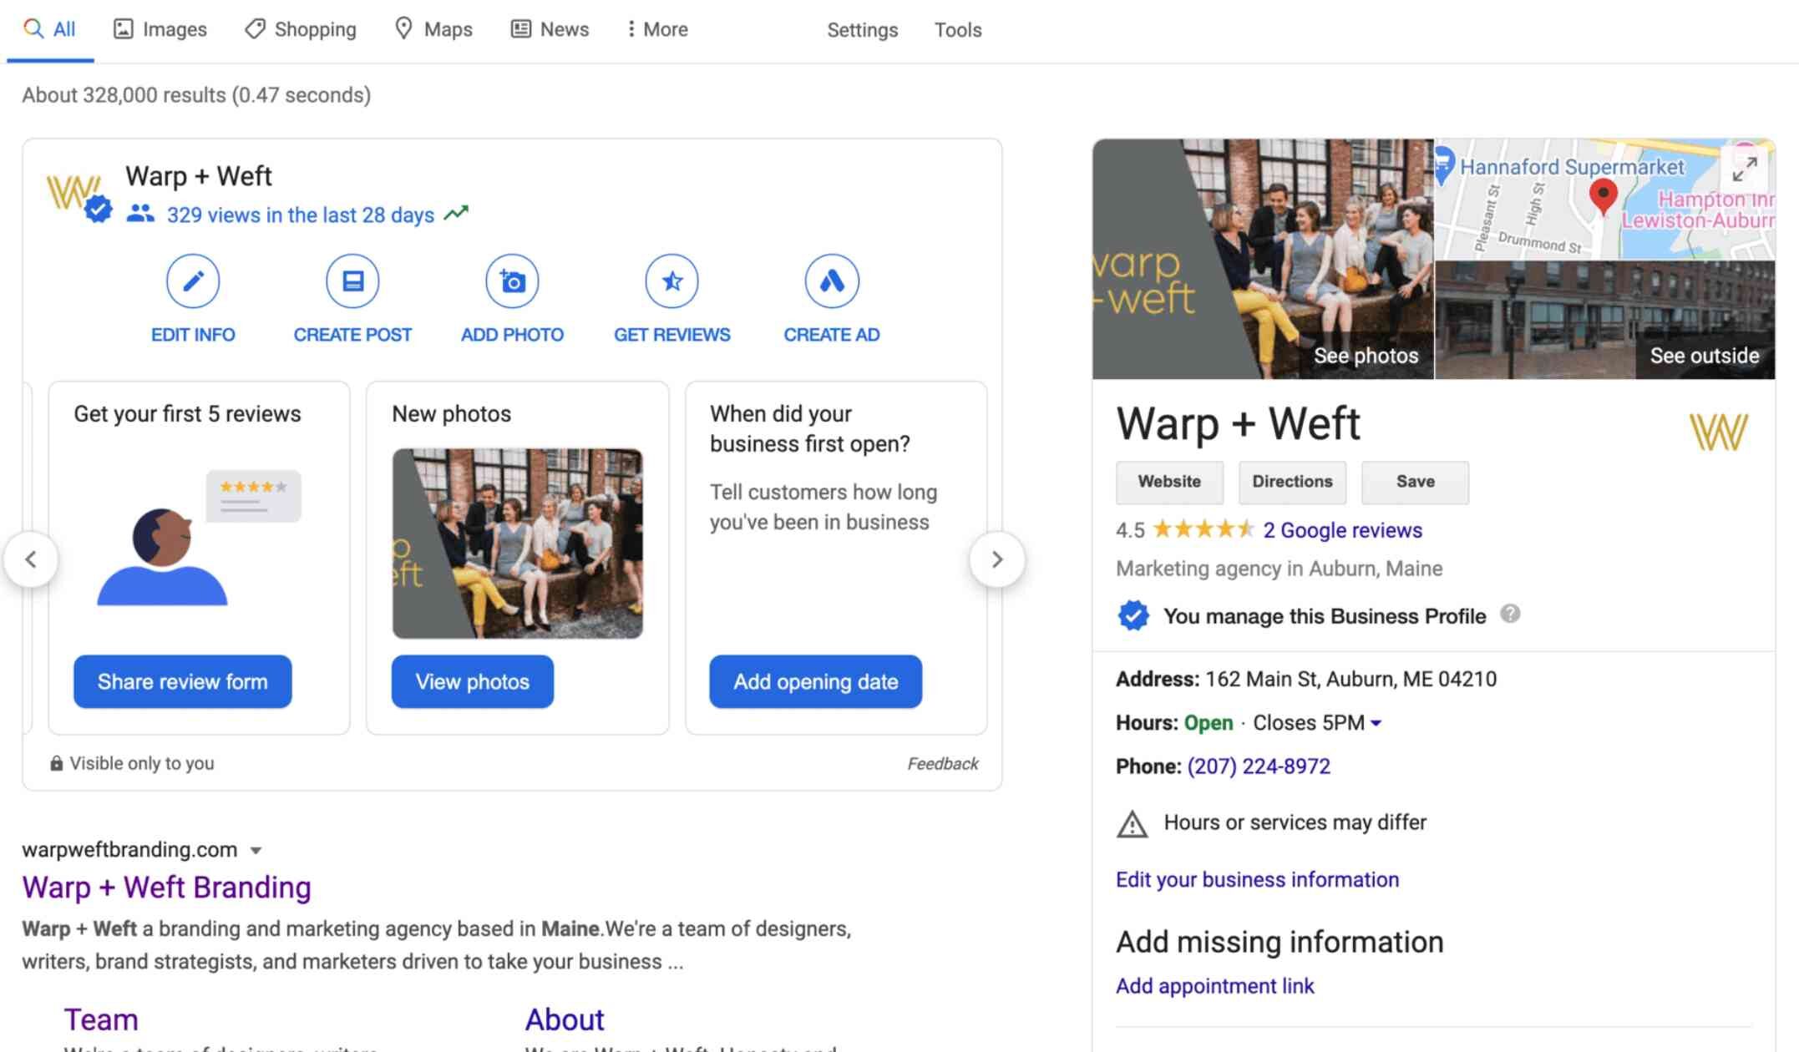Screen dimensions: 1799x1052
Task: Click 'Marketing agency in Auburn, Maine' text
Action: coord(1279,569)
